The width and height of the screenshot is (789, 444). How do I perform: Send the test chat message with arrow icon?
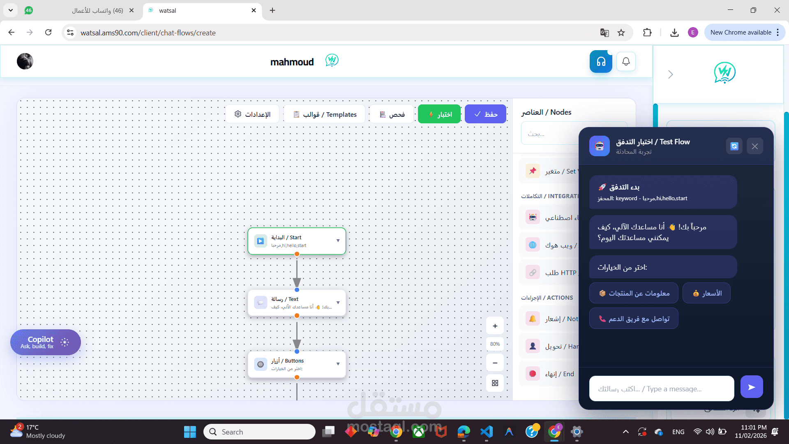[x=751, y=386]
